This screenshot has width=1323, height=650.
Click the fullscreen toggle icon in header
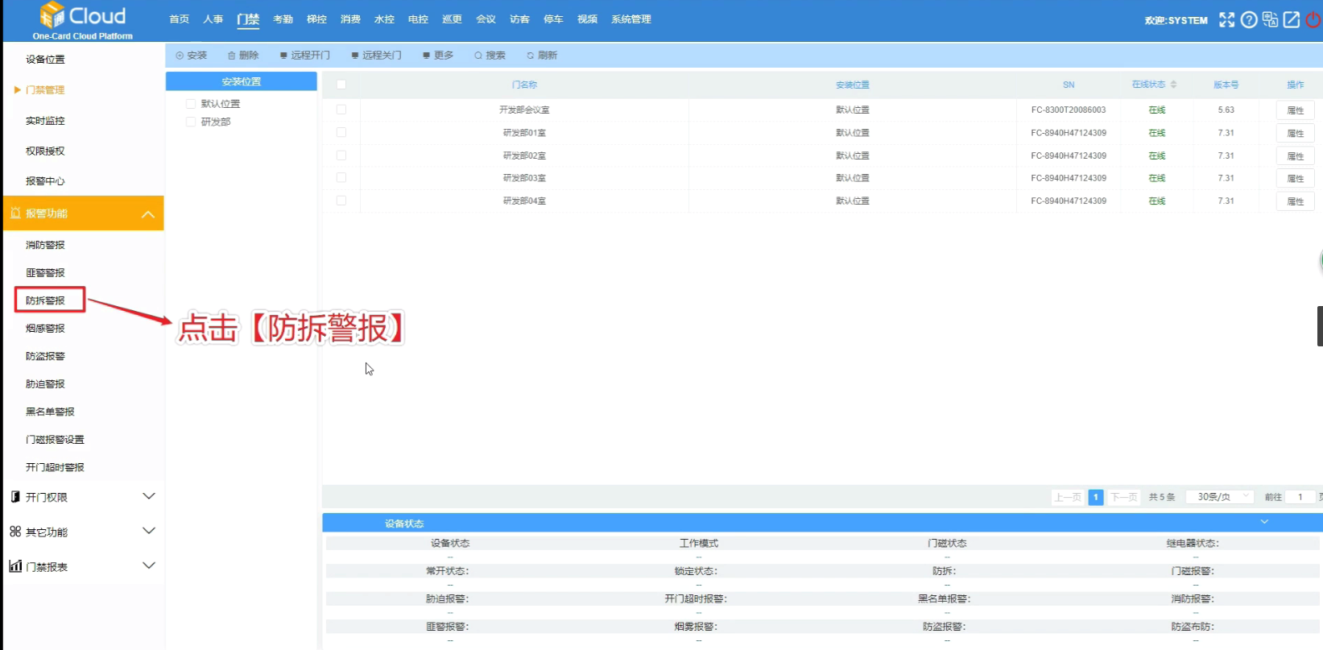pos(1226,20)
